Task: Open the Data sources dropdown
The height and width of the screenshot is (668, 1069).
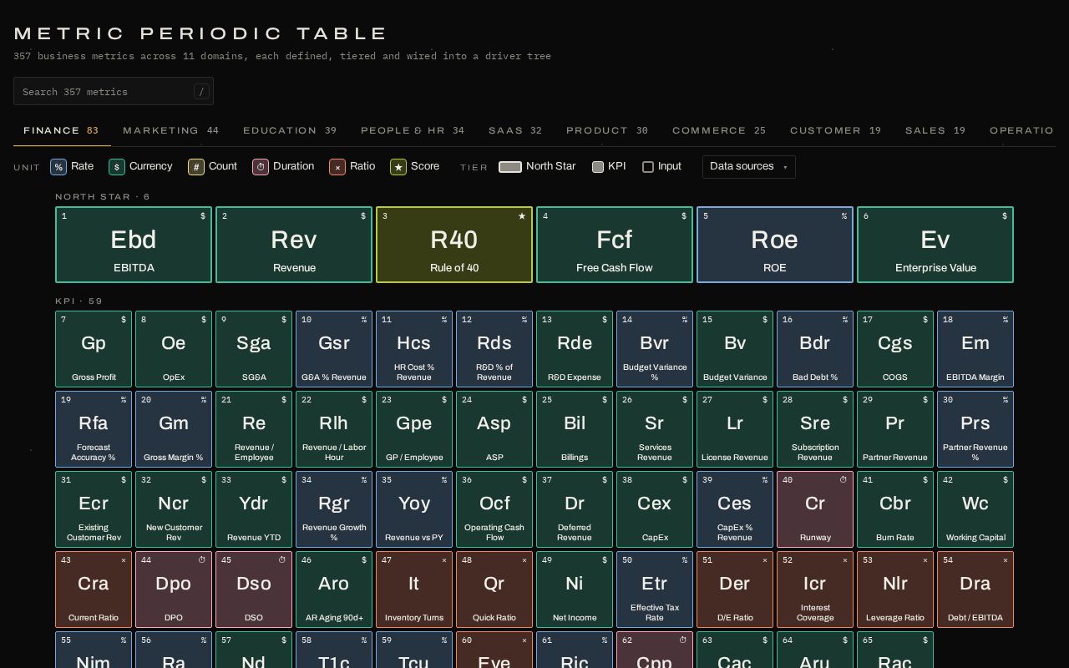Action: pos(749,167)
